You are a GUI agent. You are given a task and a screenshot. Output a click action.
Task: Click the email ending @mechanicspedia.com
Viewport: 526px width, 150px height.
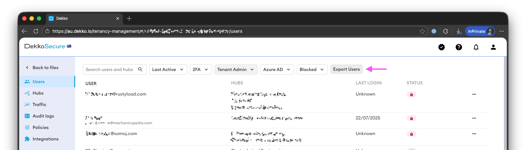119,123
